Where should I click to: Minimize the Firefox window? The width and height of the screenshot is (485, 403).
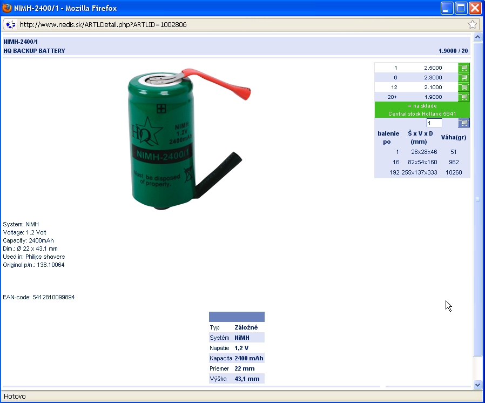click(447, 8)
